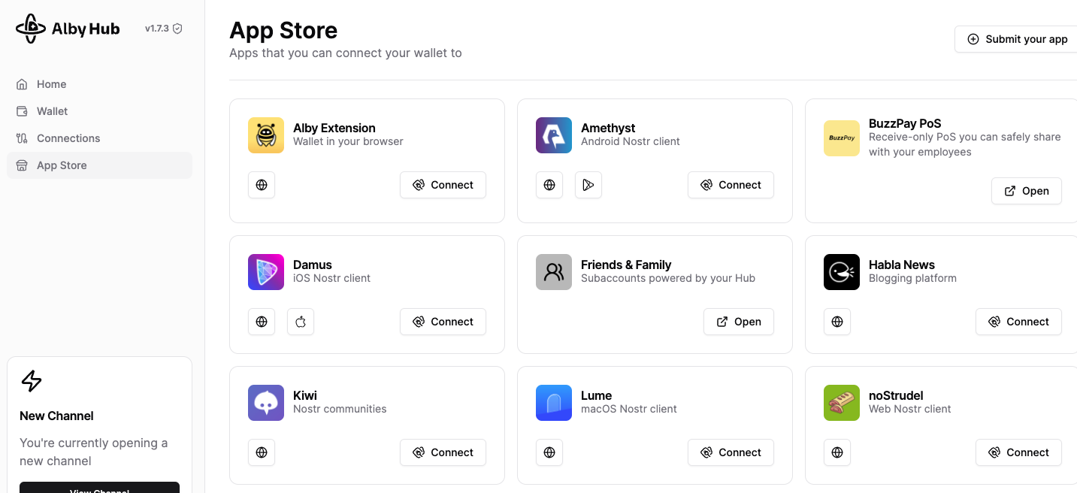Connect the Damus iOS client
The width and height of the screenshot is (1077, 493).
click(x=443, y=322)
